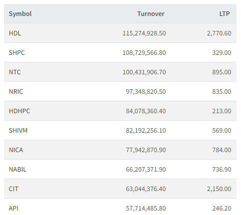Click LTP value 329.00
Image resolution: width=241 pixels, height=215 pixels.
pyautogui.click(x=222, y=53)
